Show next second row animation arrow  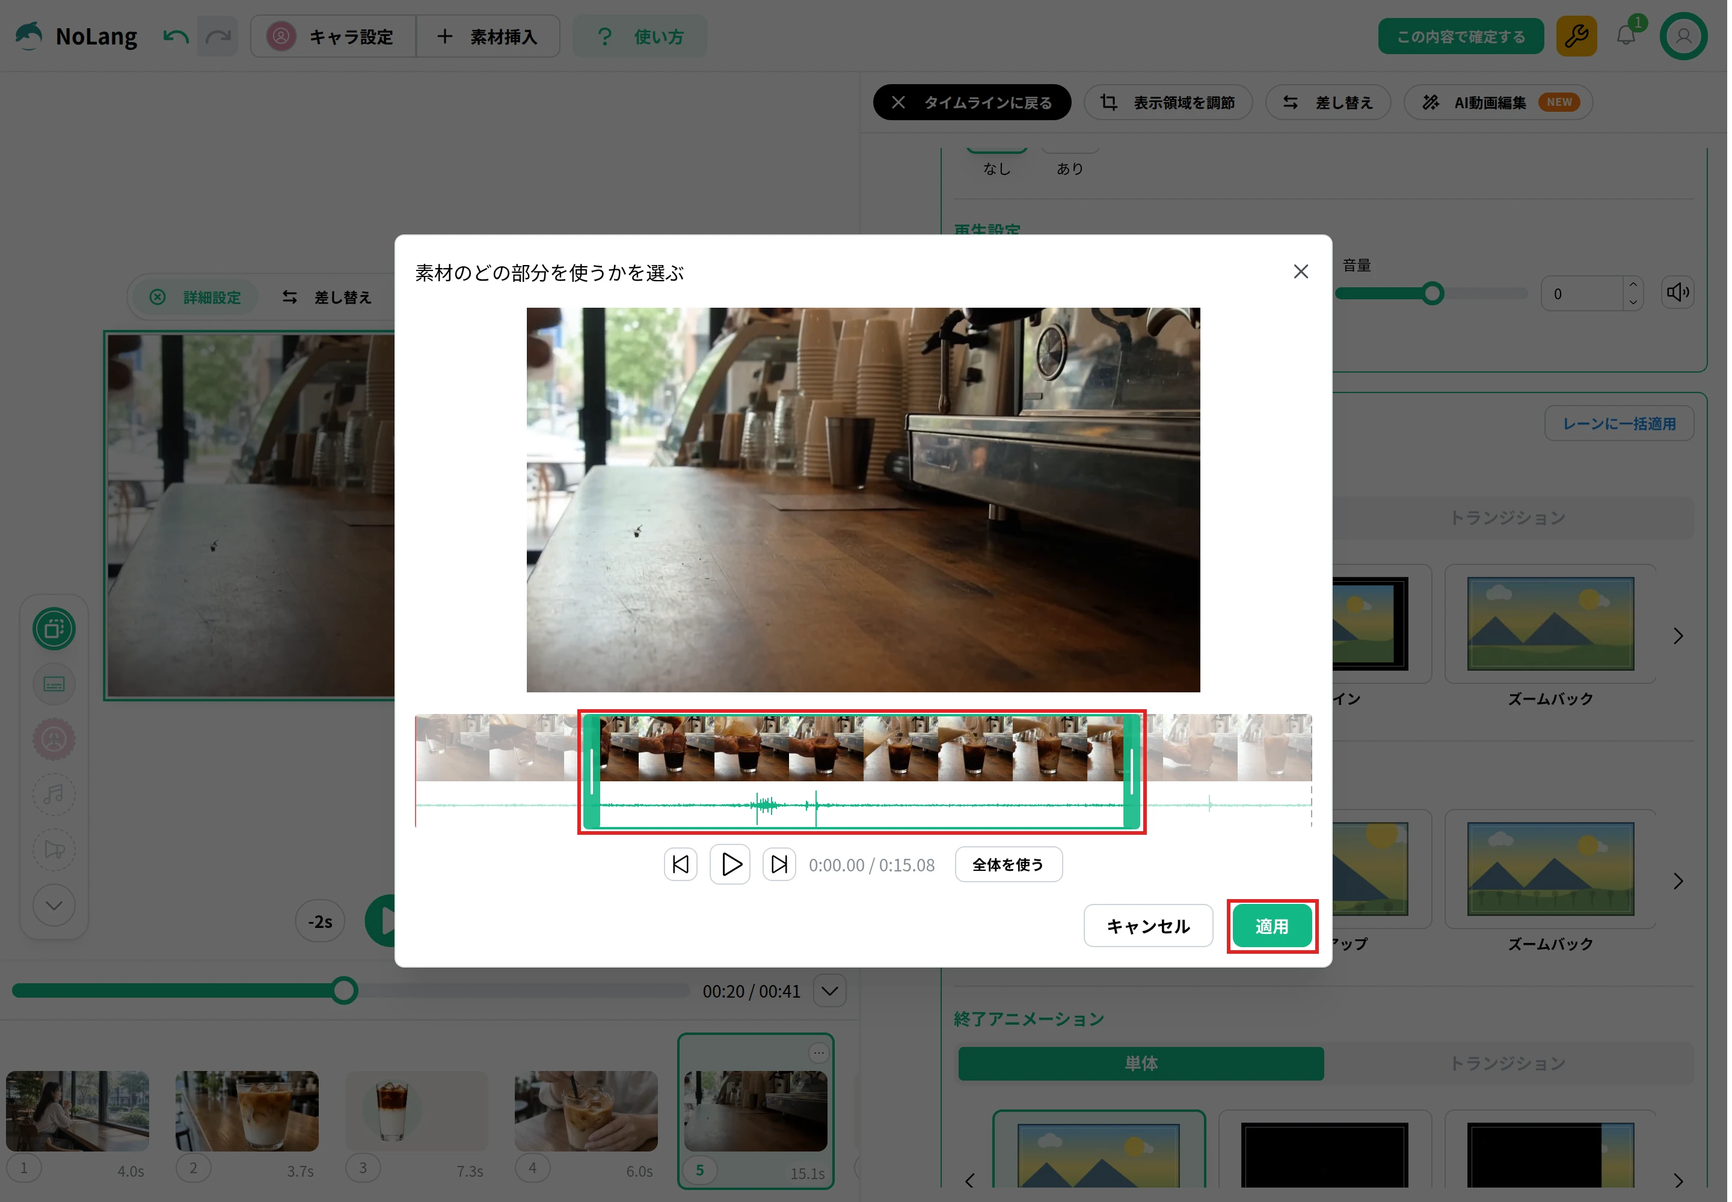click(1678, 881)
